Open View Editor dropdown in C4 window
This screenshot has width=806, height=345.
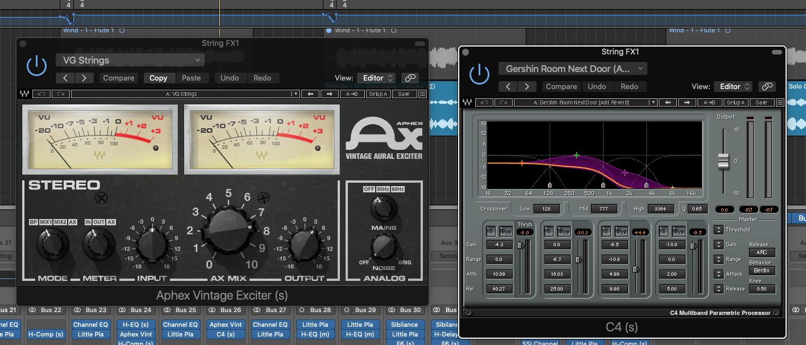pyautogui.click(x=734, y=86)
